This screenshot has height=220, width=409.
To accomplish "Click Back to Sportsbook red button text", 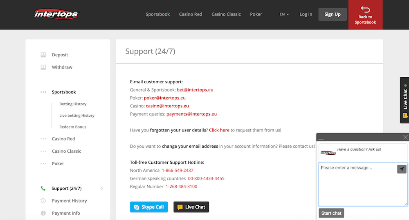I will tap(365, 20).
